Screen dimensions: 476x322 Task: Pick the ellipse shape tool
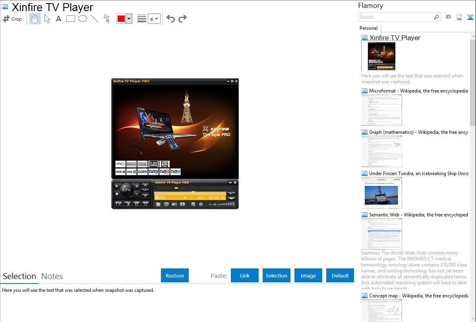click(x=83, y=19)
